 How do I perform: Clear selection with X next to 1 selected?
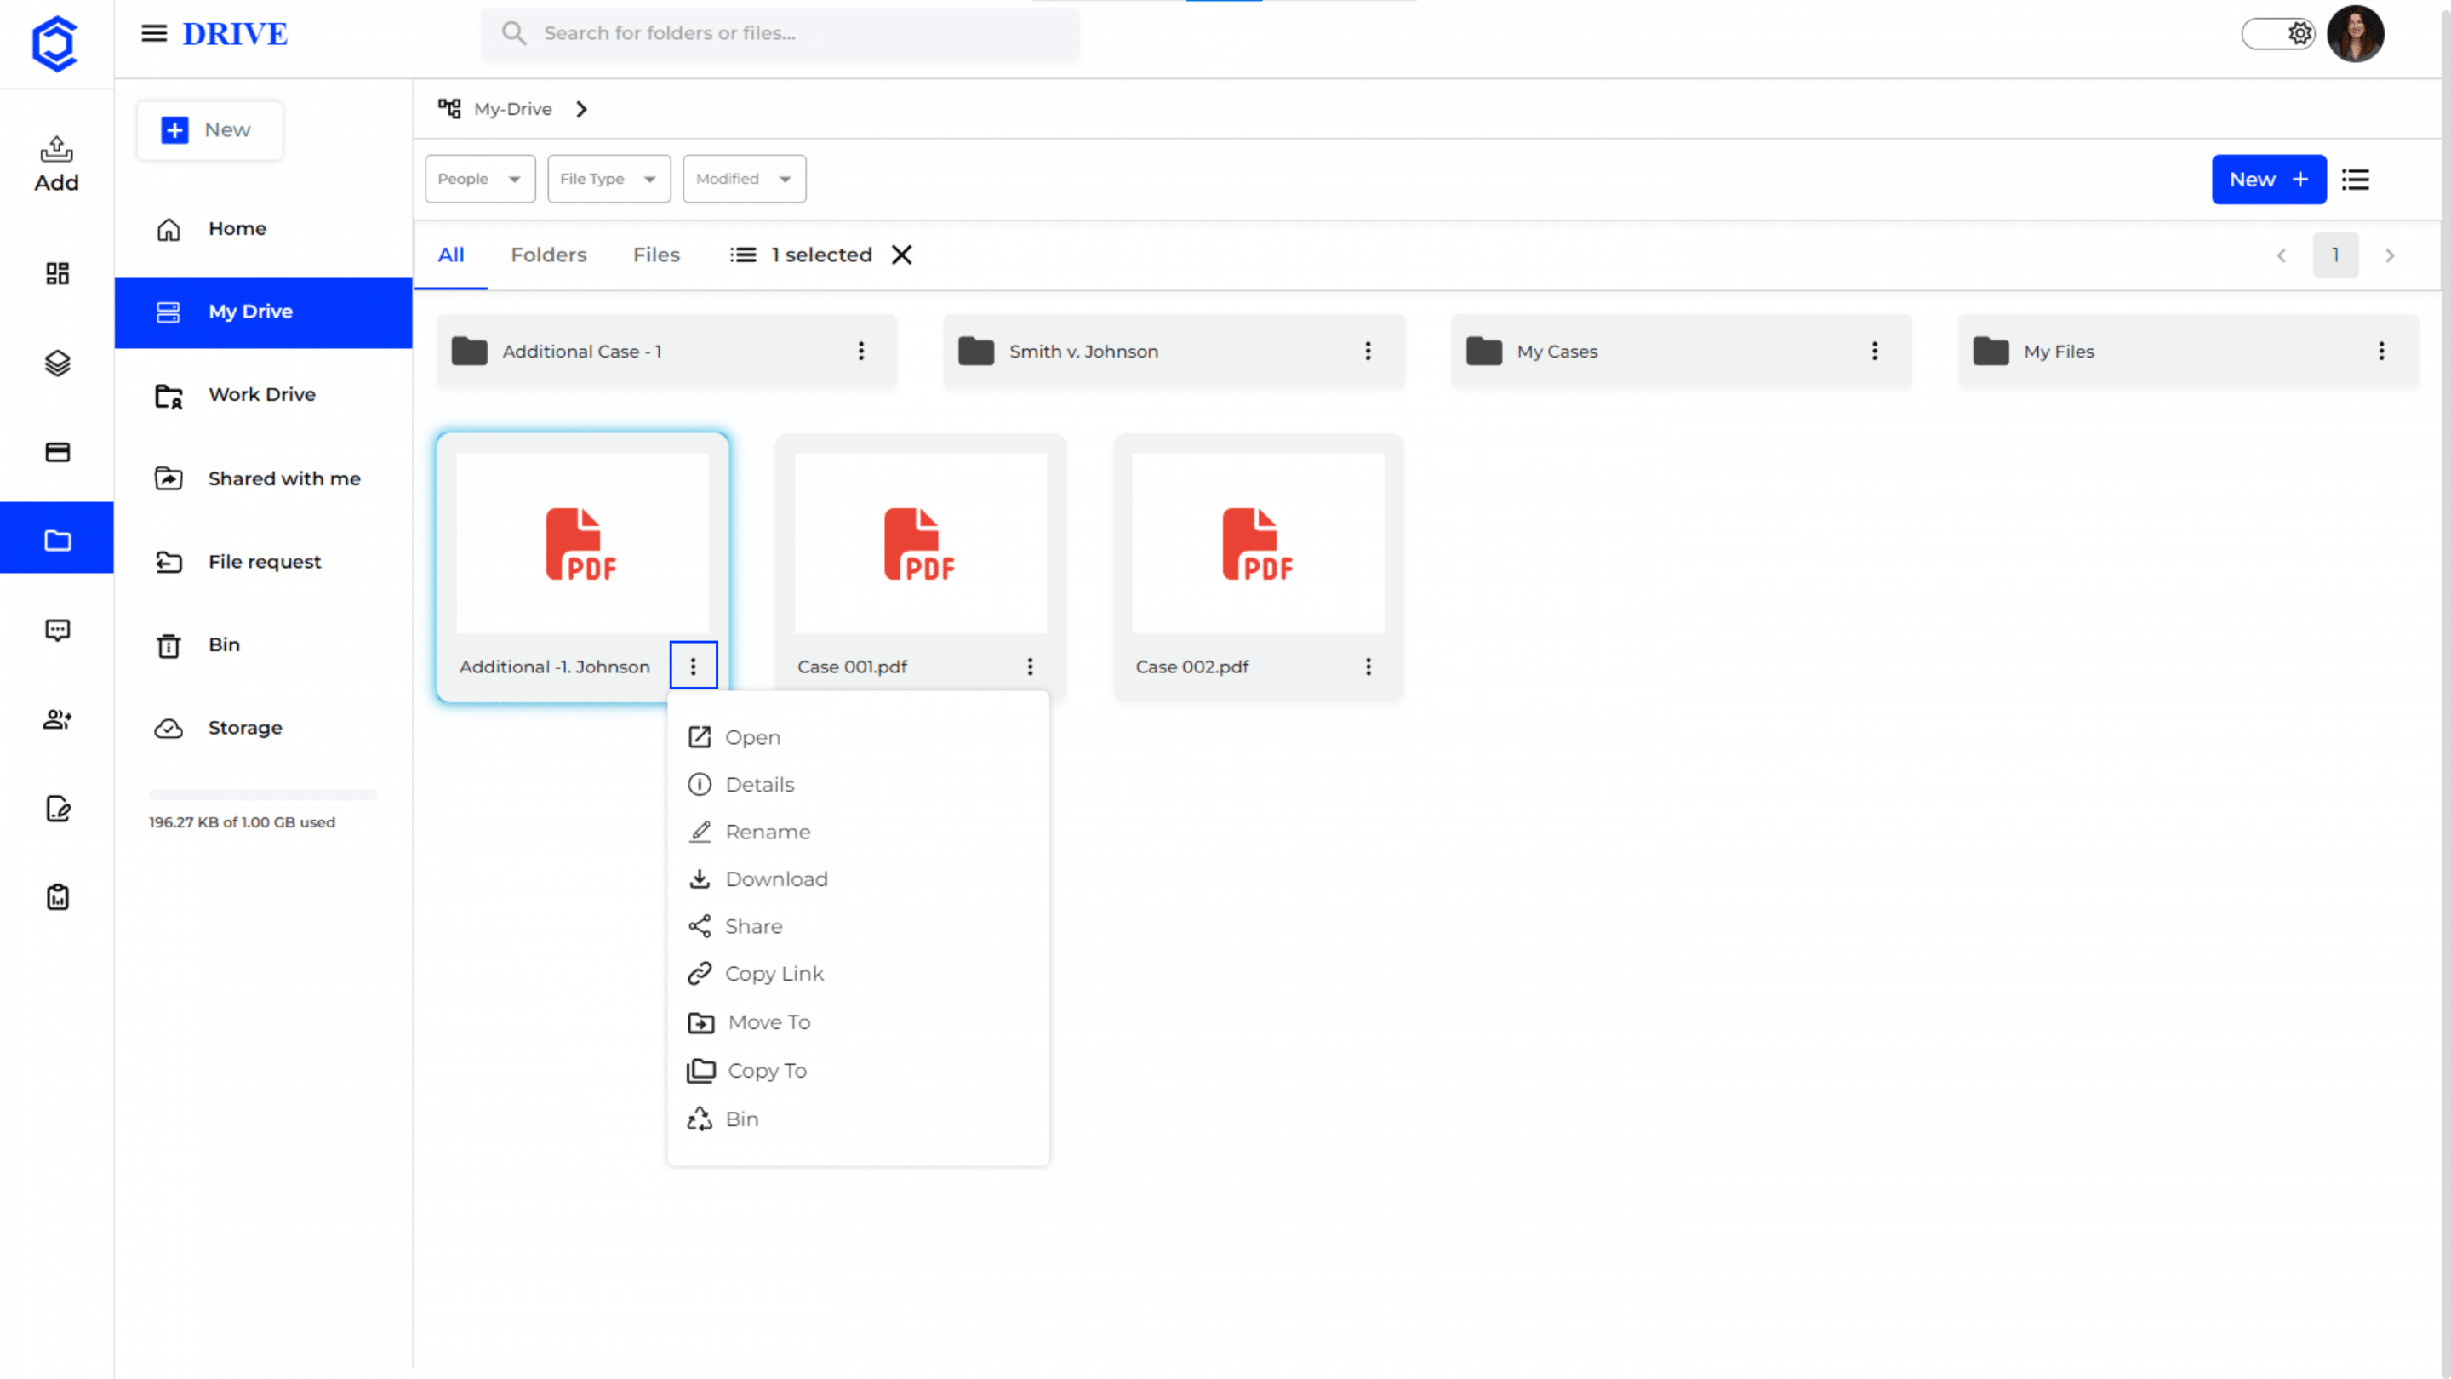[902, 255]
